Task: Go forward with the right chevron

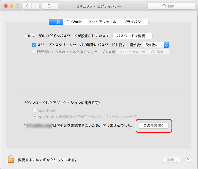Action: coord(35,6)
